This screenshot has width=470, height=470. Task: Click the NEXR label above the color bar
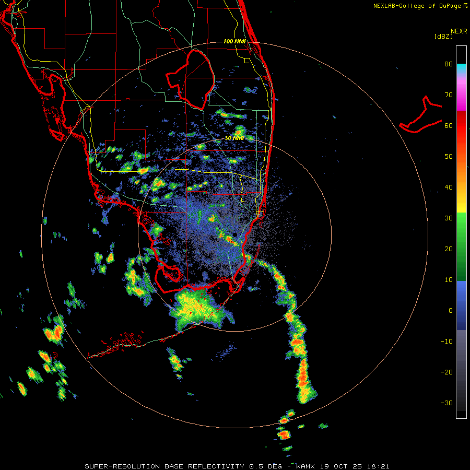tap(459, 31)
